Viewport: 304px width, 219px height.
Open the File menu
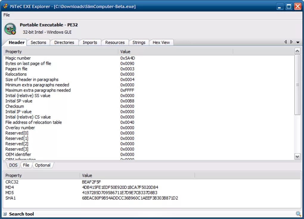pyautogui.click(x=7, y=15)
